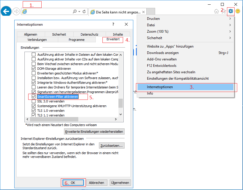Open a new tab next to current tab
243x190 pixels.
[x=151, y=12]
